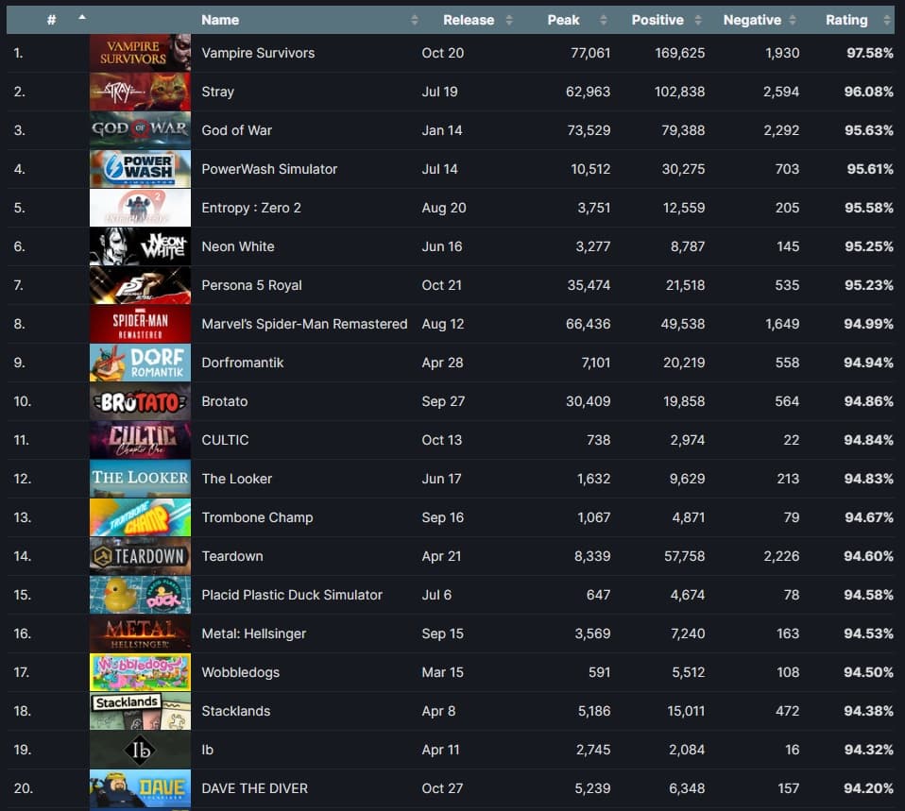Open Metal: Hellsinger banner image
This screenshot has height=811, width=905.
pyautogui.click(x=140, y=633)
